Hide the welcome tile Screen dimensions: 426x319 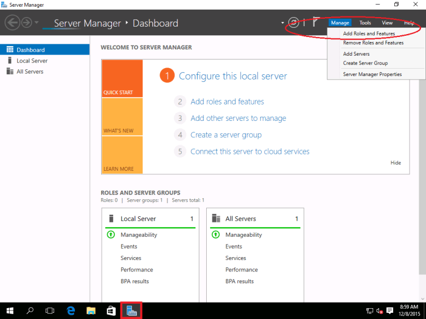click(395, 163)
